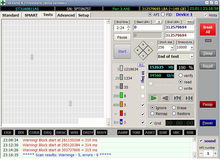Viewport: 220px width, 160px height.
Task: Decrease End time with spinner down arrow
Action: 129,29
